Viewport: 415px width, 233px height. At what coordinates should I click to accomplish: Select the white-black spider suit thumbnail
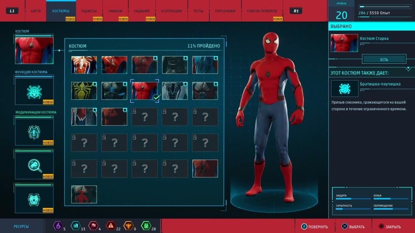pyautogui.click(x=175, y=91)
